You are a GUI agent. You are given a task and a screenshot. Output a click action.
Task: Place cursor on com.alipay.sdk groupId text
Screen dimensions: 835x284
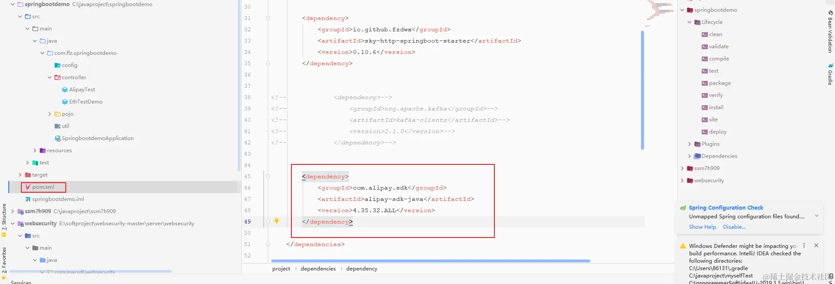point(380,188)
